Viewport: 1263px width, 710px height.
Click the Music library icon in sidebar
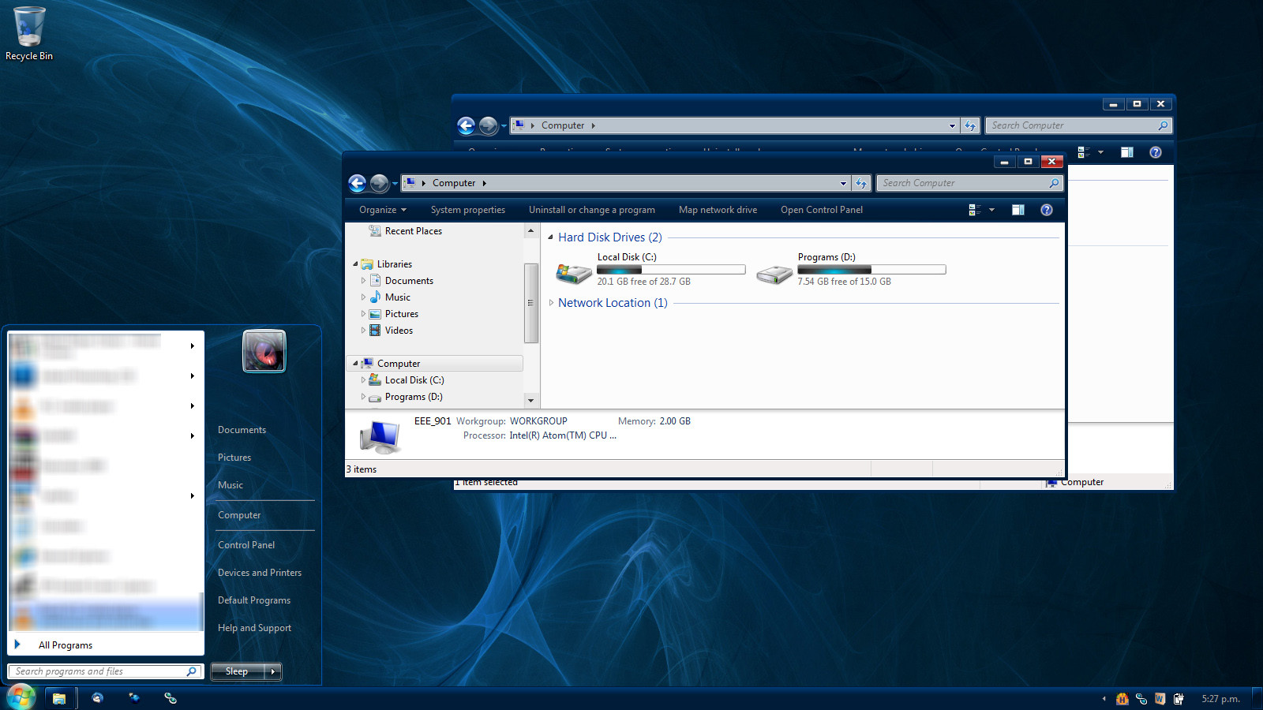point(376,297)
